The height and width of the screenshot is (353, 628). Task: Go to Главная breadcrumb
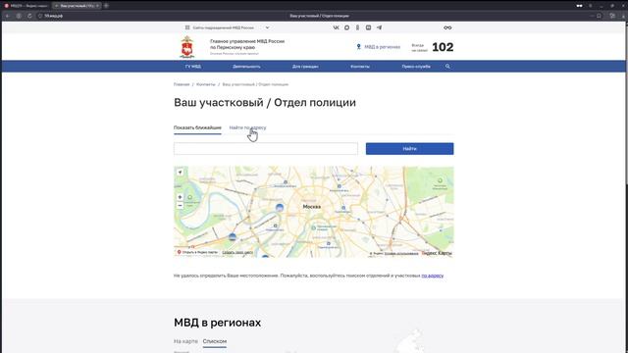coord(182,84)
